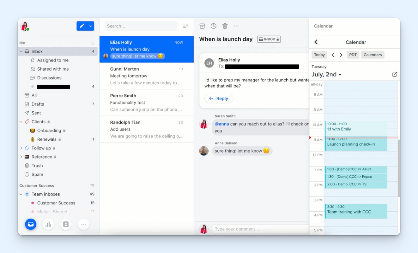Archive the open conversation
Screen dimensions: 418x253
(x=202, y=26)
